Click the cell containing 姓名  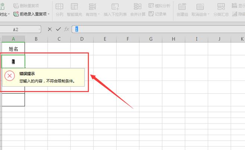(13, 49)
